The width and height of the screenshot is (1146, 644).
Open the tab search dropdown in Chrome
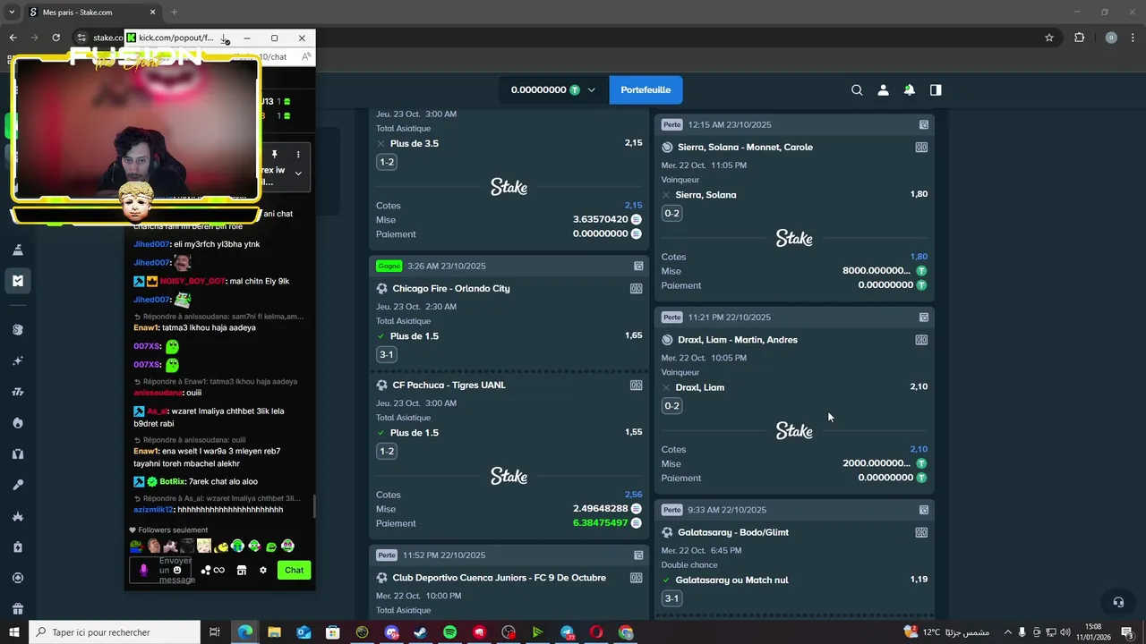tap(11, 12)
